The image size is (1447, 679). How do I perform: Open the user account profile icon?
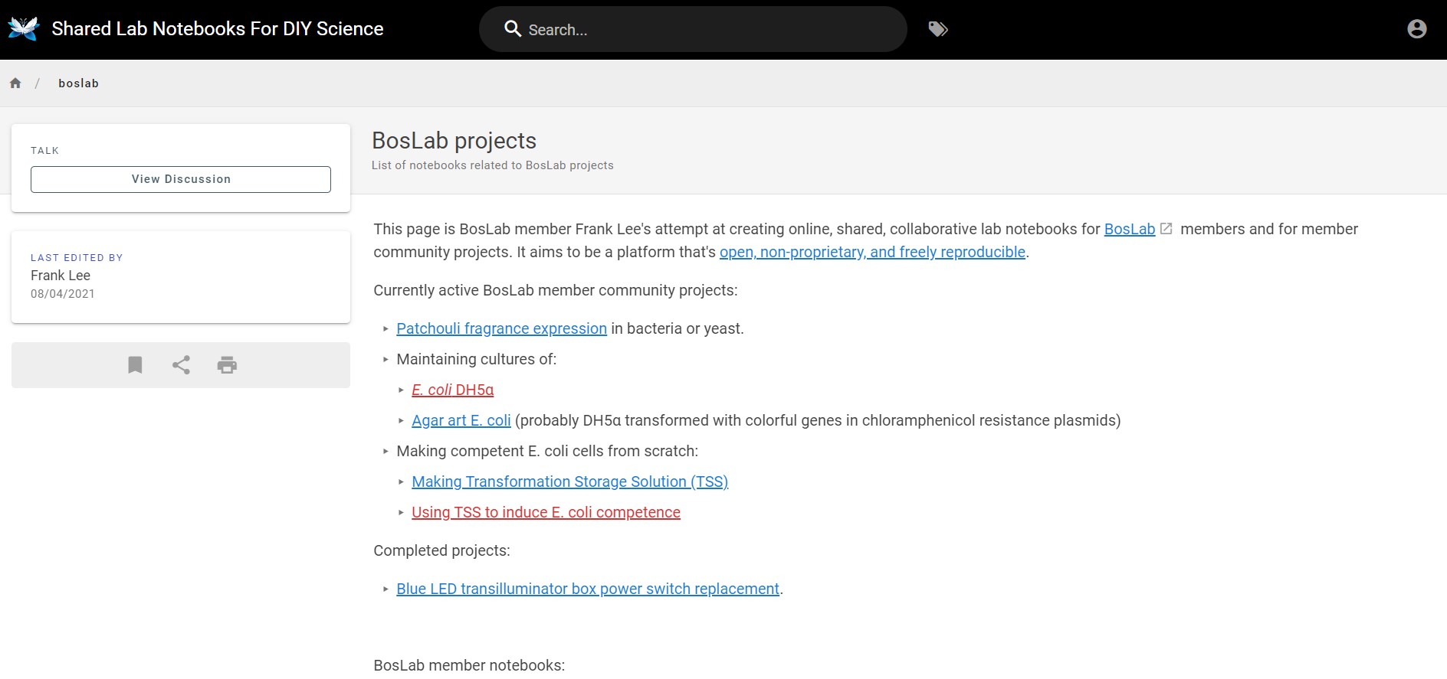click(x=1416, y=29)
